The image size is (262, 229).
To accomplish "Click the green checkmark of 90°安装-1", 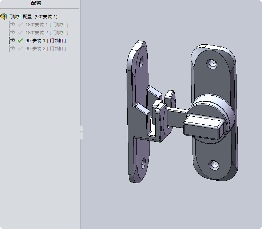I will click(20, 41).
